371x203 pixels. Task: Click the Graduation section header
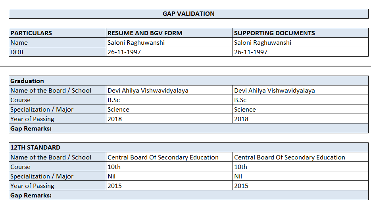coord(27,81)
